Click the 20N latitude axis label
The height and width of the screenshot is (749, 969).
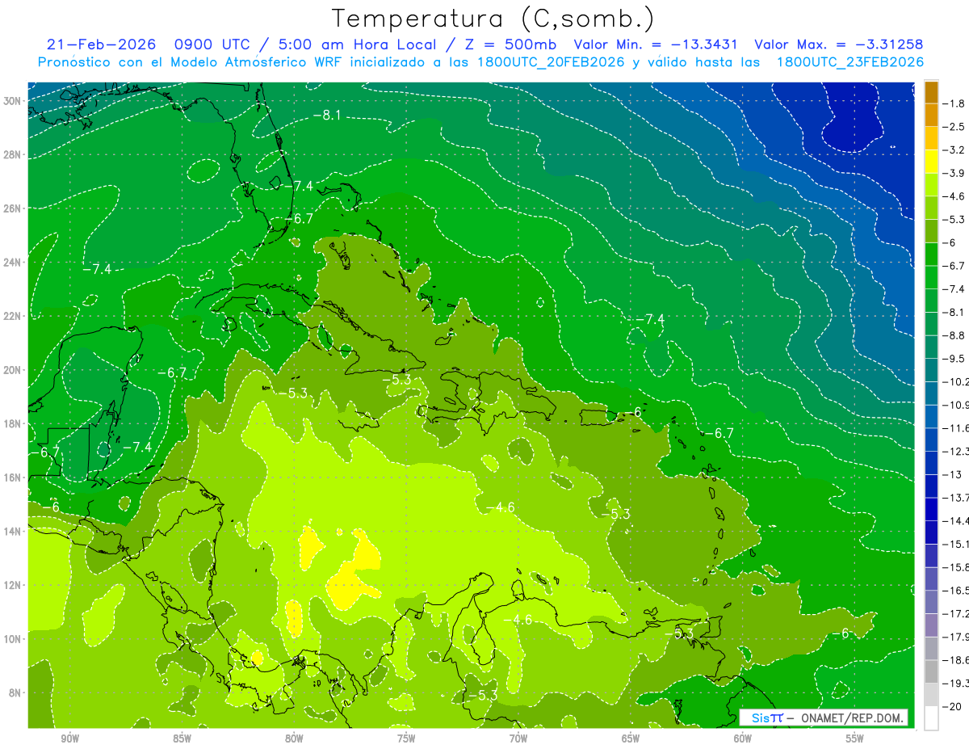point(14,369)
